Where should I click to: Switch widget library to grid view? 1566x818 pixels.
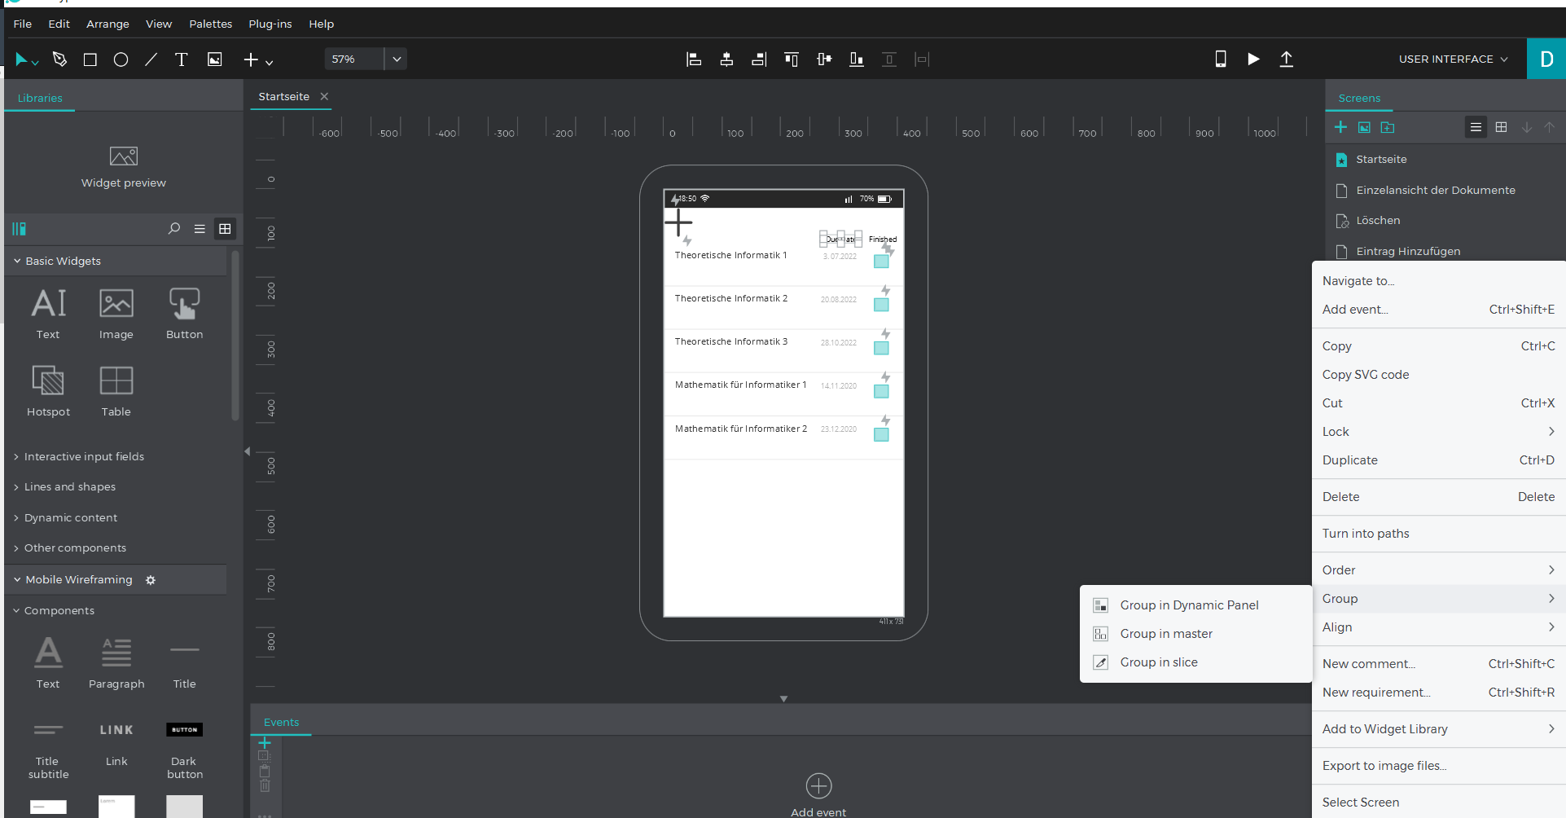pos(225,229)
